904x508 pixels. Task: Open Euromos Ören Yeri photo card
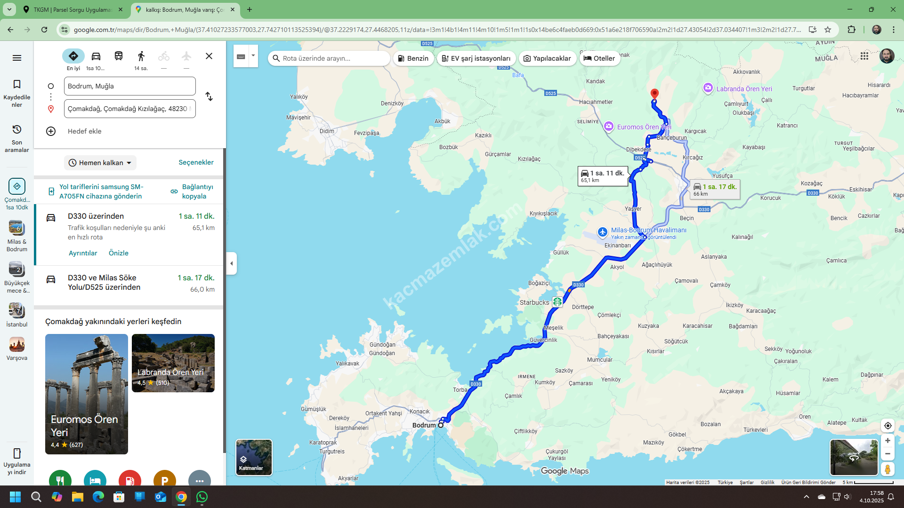point(87,394)
